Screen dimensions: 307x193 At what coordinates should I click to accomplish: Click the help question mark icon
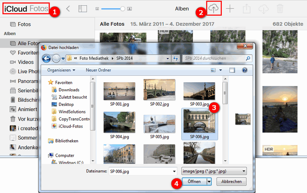[x=244, y=70]
